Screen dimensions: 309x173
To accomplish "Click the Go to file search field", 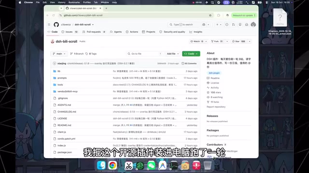I will coord(145,54).
